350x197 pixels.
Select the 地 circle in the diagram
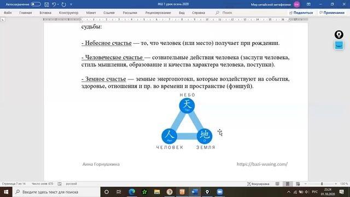coord(205,136)
